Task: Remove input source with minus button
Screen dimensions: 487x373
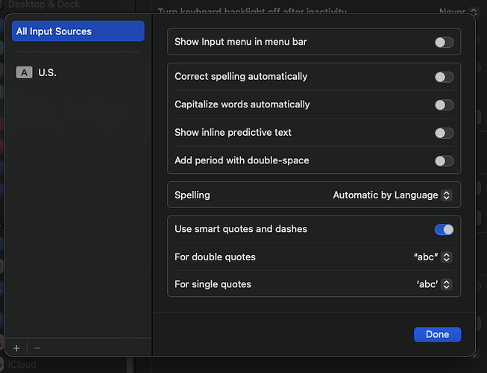Action: click(x=37, y=348)
